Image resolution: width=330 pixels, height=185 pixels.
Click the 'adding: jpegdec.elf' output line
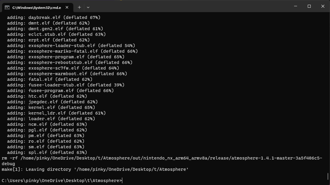53,102
